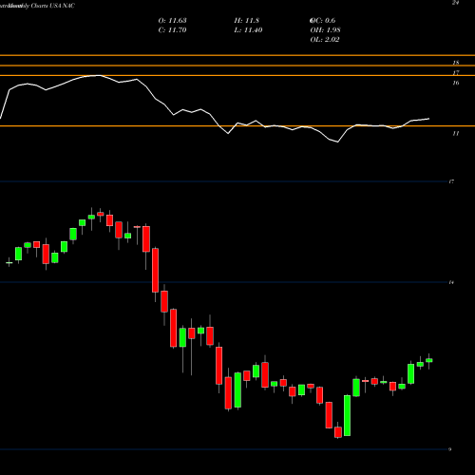
Task: Click the 'OH: 1.98' reading
Action: point(325,30)
